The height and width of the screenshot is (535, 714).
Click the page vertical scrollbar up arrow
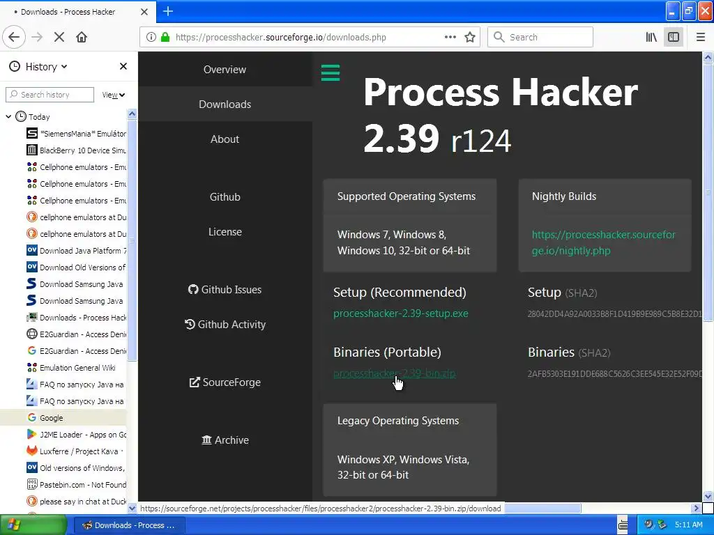(708, 57)
